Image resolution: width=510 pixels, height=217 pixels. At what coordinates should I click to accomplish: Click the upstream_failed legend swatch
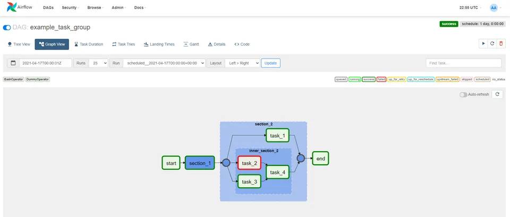point(447,79)
